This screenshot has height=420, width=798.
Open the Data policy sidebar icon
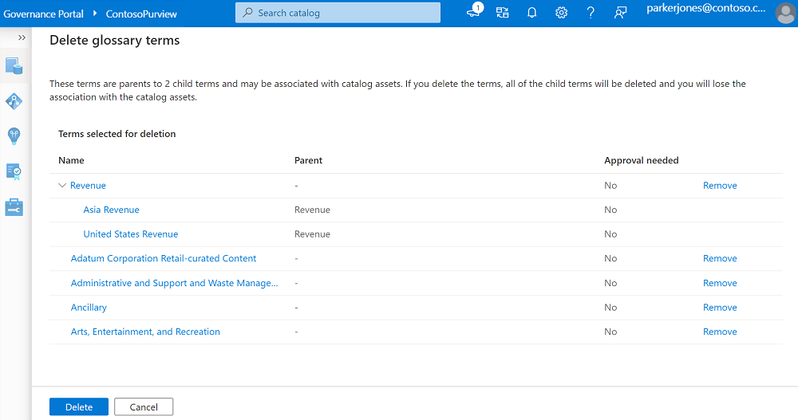click(x=14, y=171)
